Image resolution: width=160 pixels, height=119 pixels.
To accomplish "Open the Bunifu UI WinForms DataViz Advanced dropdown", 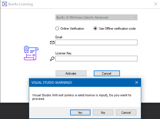I will [96, 17].
